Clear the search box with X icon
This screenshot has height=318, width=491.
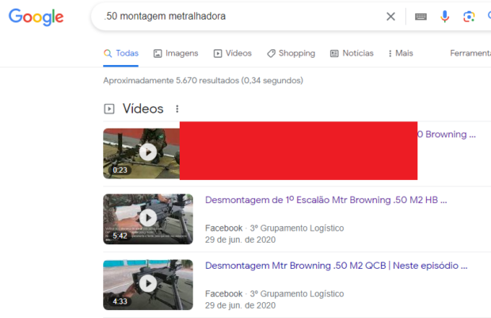390,17
